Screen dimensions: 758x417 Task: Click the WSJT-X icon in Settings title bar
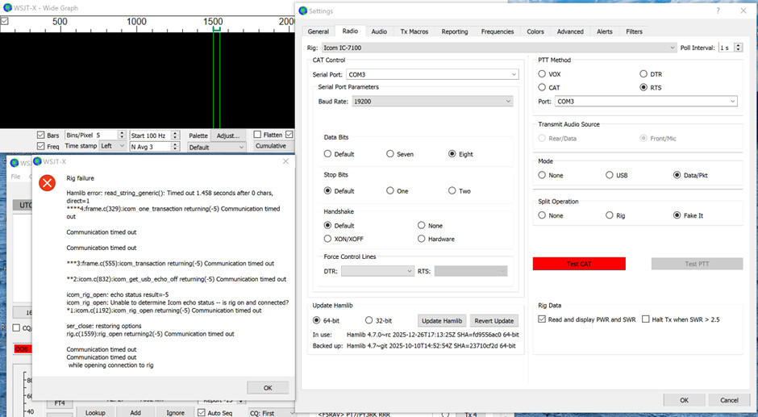tap(303, 10)
